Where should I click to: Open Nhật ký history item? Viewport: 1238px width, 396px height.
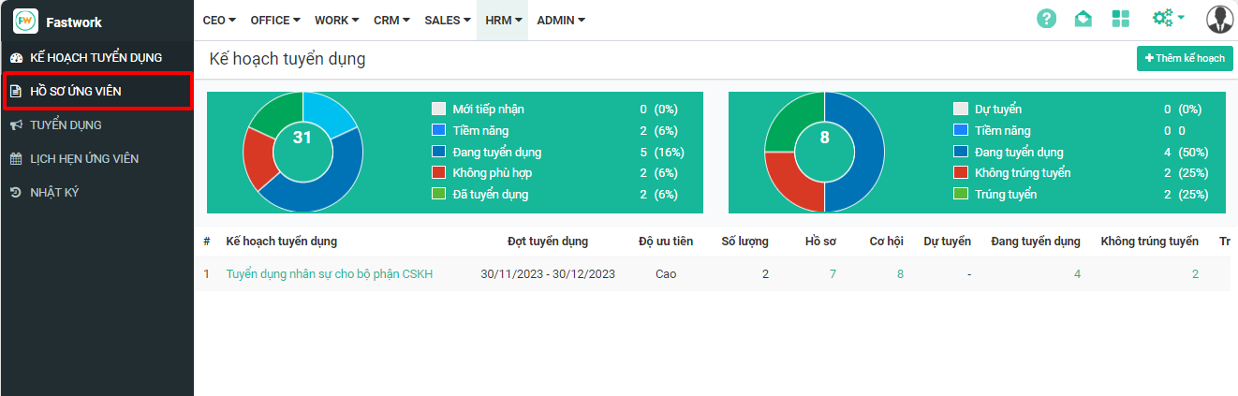pos(55,192)
